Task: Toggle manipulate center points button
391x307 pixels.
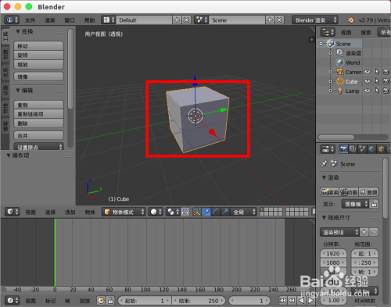Action: (185, 212)
